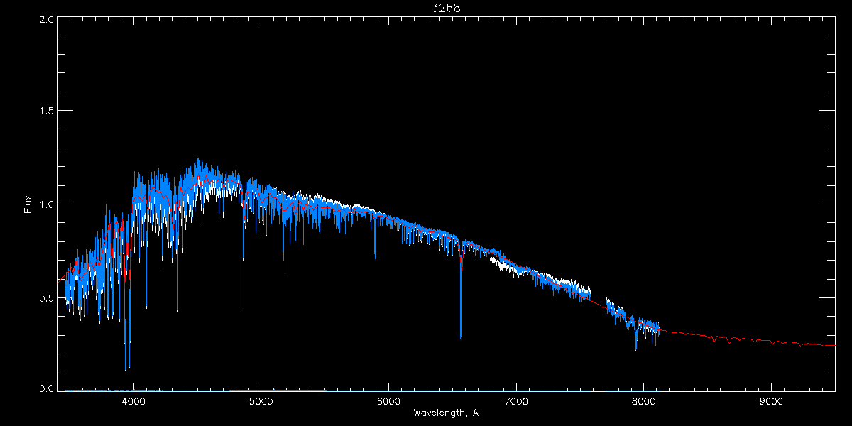Click the 0.5 y-axis tick label
Screen dimensions: 852x426
(45, 297)
